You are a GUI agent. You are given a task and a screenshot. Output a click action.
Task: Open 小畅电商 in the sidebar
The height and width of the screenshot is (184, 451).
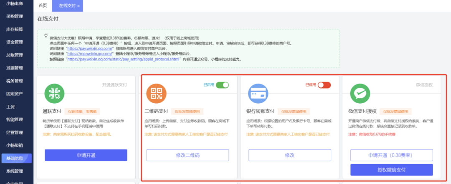(14, 3)
